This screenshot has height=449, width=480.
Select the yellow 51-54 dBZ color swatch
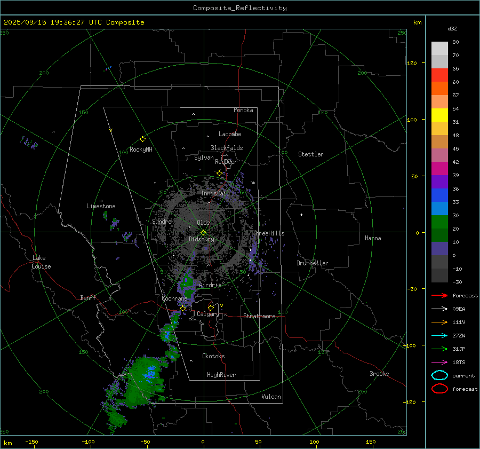(x=439, y=115)
